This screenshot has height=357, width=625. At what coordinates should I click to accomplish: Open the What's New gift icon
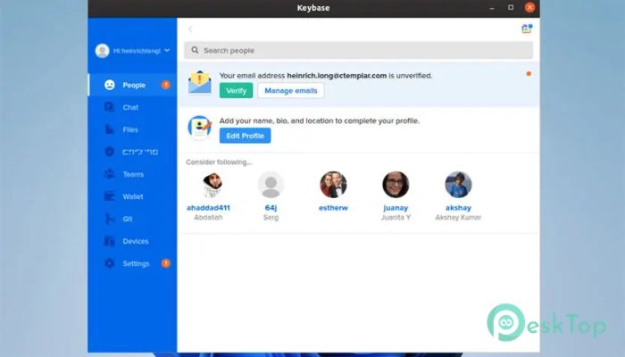click(527, 29)
